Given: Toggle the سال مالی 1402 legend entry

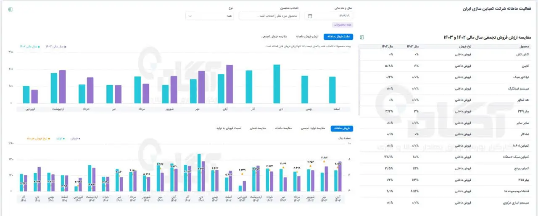Looking at the screenshot, I should click(29, 47).
